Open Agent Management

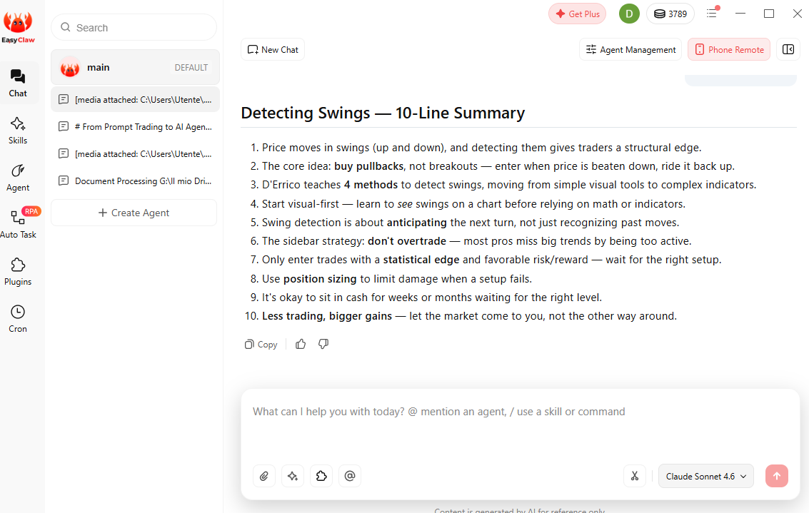[x=630, y=49]
